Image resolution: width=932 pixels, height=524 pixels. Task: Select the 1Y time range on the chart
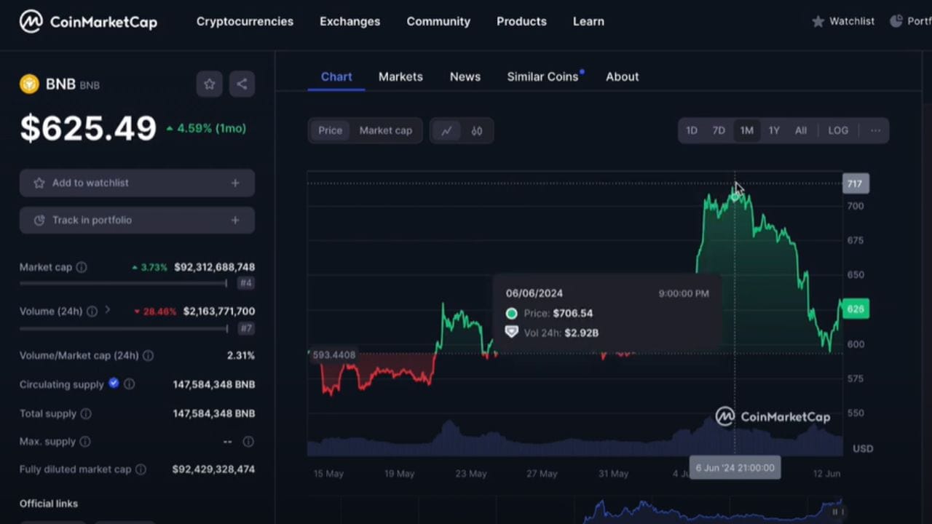(x=773, y=130)
